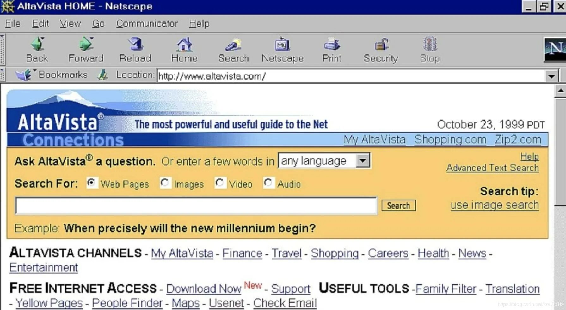Viewport: 566px width, 310px height.
Task: Reload the page using Reload icon
Action: point(135,44)
